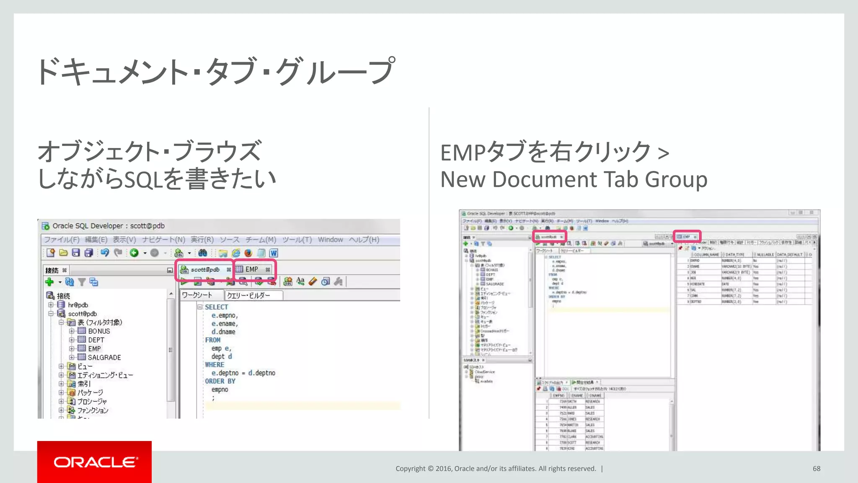858x483 pixels.
Task: Click the grey Forward navigation button, left screenshot
Action: click(155, 253)
